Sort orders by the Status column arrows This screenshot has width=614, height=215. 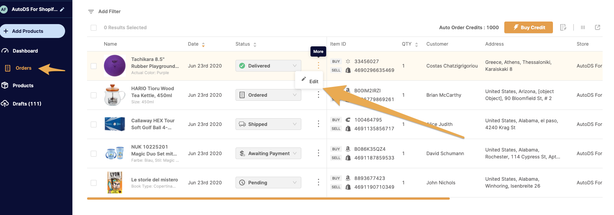pyautogui.click(x=255, y=45)
